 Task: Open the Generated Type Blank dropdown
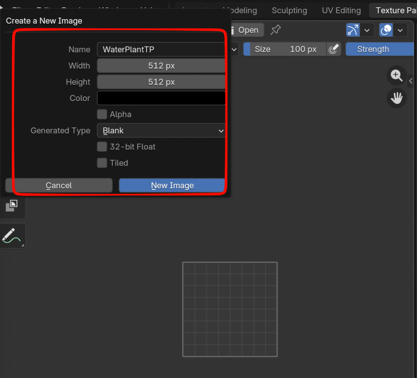pos(161,131)
